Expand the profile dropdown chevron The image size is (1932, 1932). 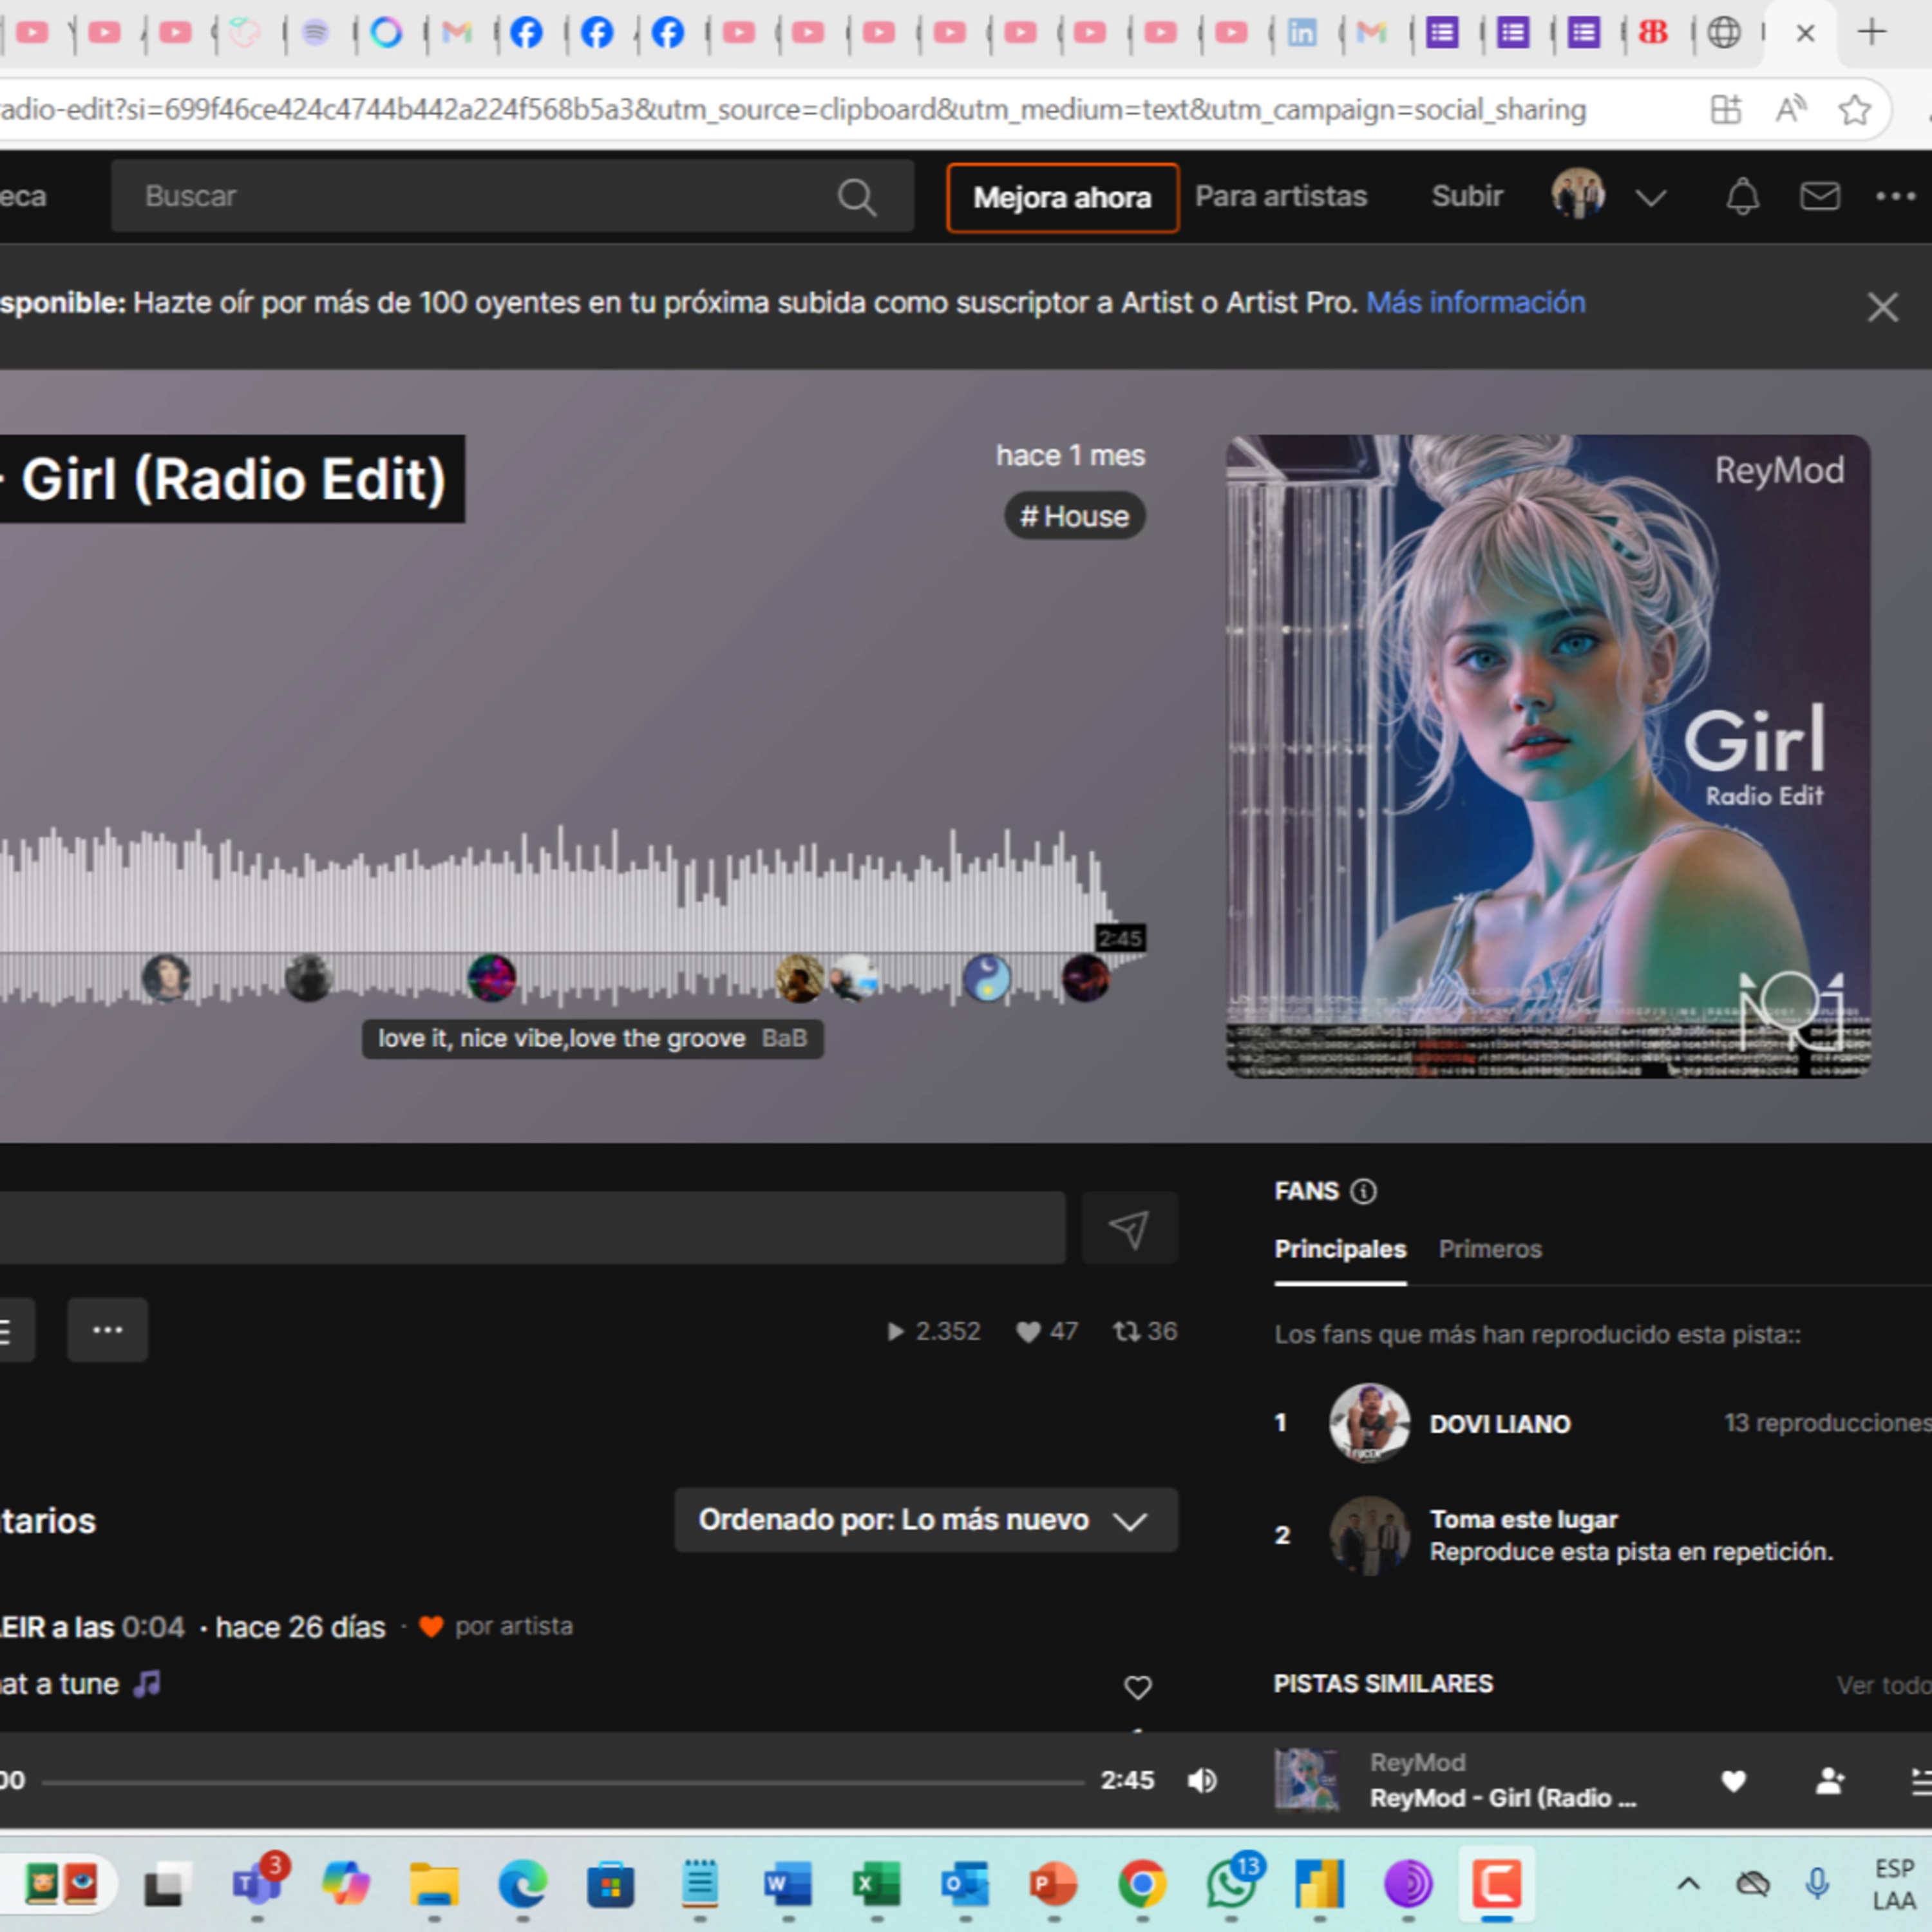pyautogui.click(x=1651, y=197)
